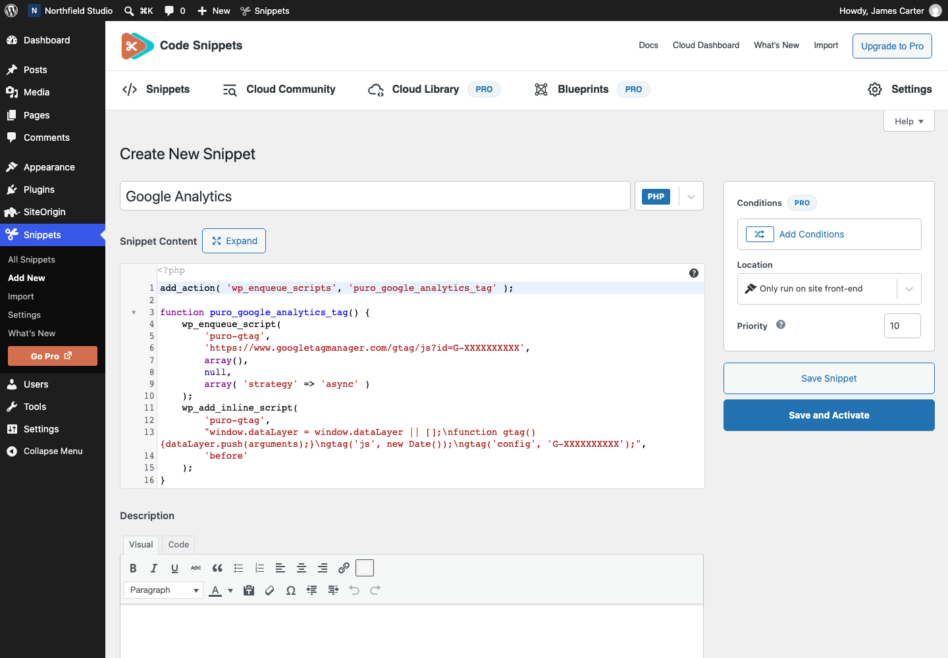Apply strikethrough formatting in description toolbar

point(196,568)
